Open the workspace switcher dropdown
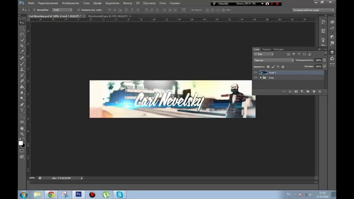The height and width of the screenshot is (199, 354). coord(313,10)
